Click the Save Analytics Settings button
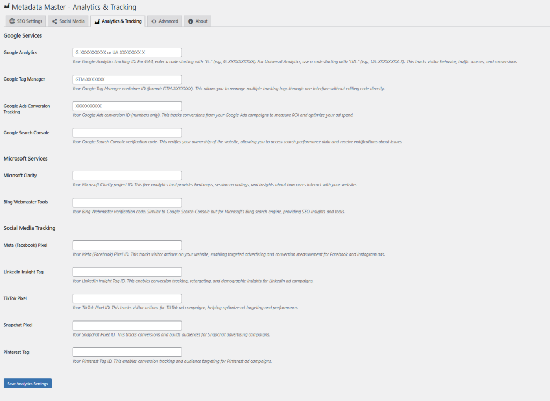This screenshot has height=401, width=550. (x=28, y=383)
